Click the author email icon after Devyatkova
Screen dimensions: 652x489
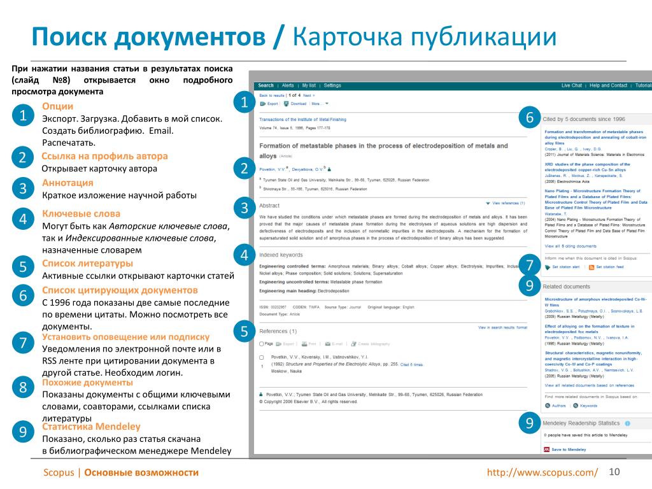pyautogui.click(x=329, y=169)
